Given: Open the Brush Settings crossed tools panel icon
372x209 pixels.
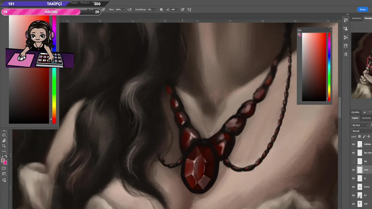Looking at the screenshot, I should (346, 37).
